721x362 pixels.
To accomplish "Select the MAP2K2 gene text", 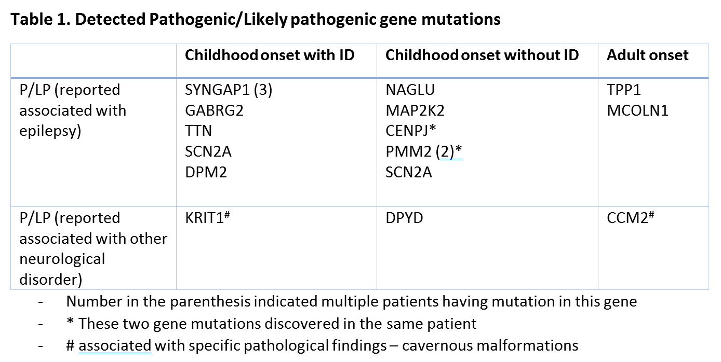I will pyautogui.click(x=415, y=110).
